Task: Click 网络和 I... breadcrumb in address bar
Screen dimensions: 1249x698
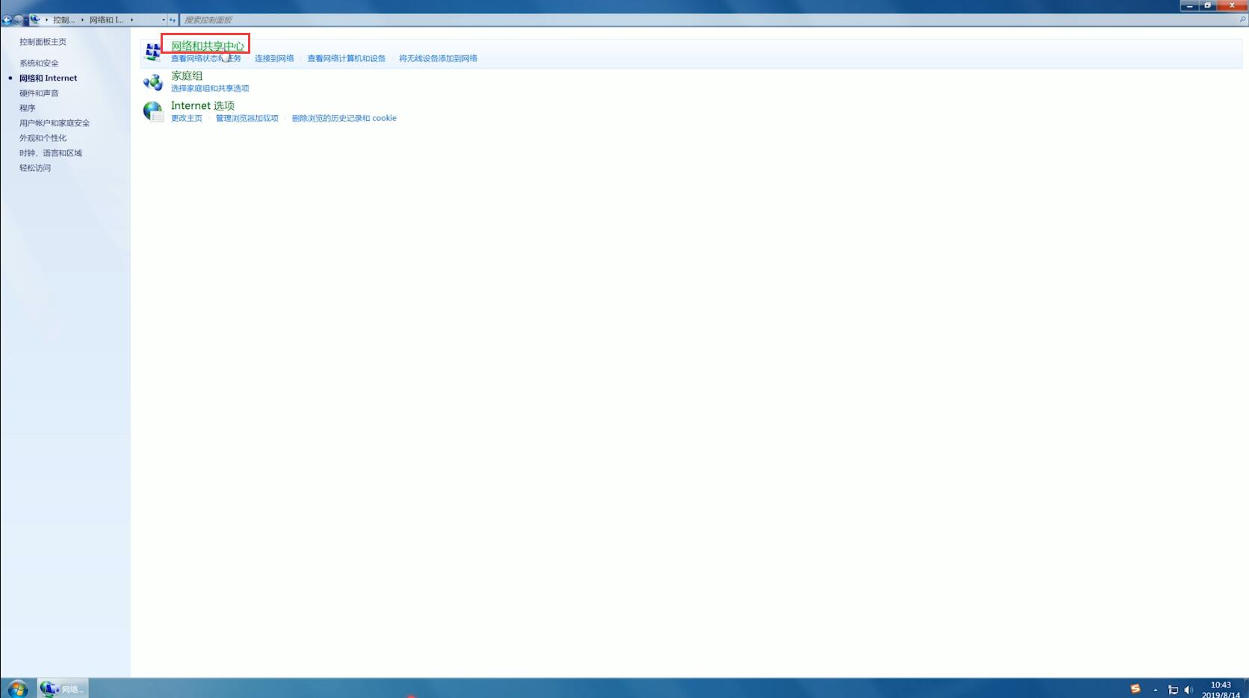Action: 107,20
